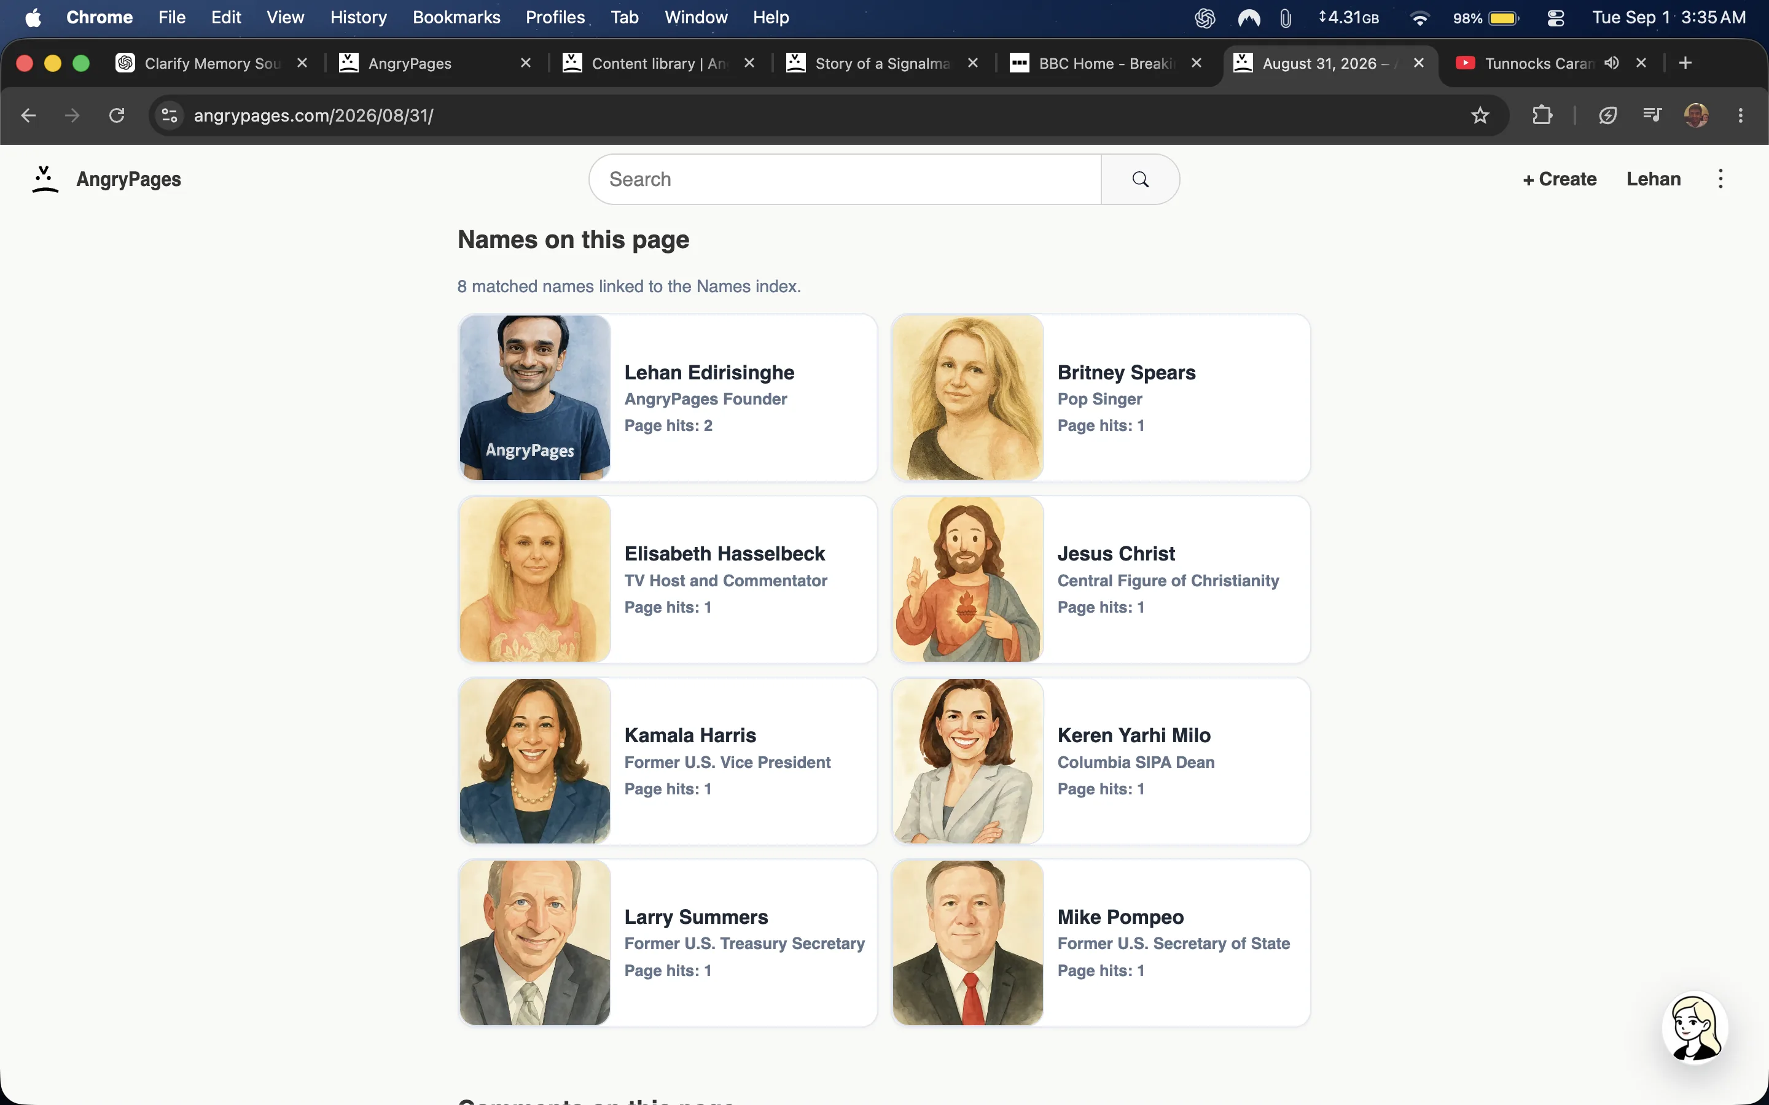This screenshot has height=1105, width=1769.
Task: Go forward with the browser forward arrow
Action: click(72, 115)
